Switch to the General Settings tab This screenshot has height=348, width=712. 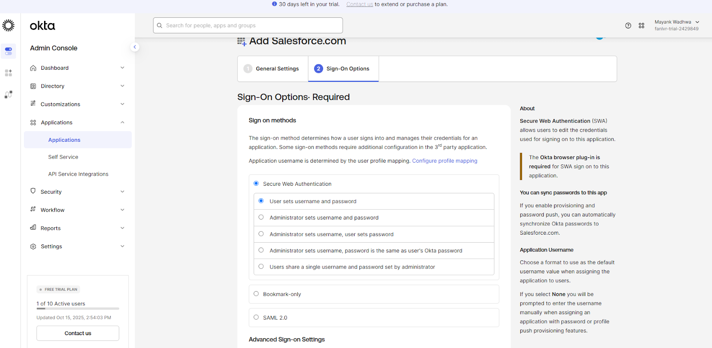pyautogui.click(x=272, y=69)
